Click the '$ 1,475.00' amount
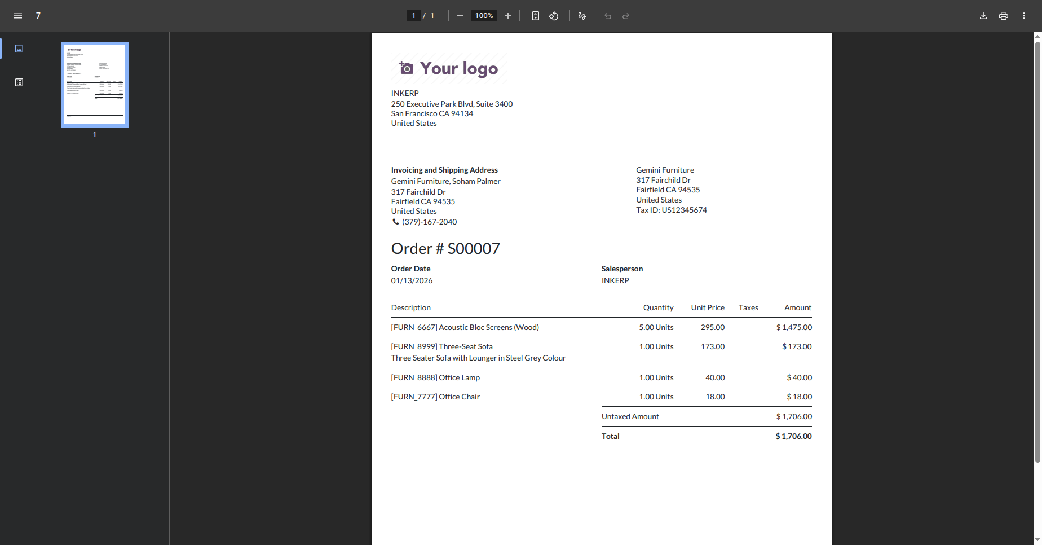The height and width of the screenshot is (545, 1042). pos(794,327)
